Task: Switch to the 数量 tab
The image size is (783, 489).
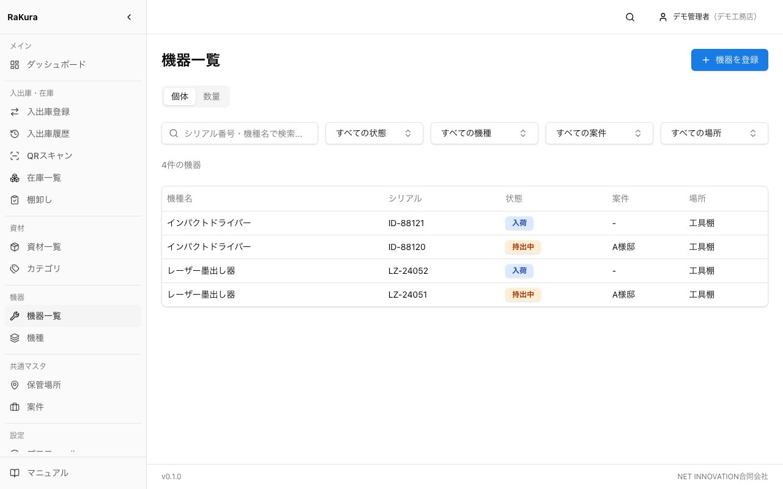Action: click(x=212, y=97)
